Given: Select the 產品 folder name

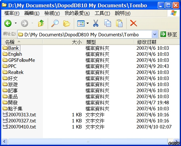Looking at the screenshot, I should pos(13,97).
